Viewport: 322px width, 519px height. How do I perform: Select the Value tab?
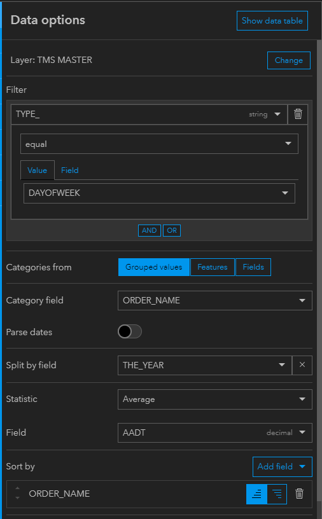pos(37,170)
